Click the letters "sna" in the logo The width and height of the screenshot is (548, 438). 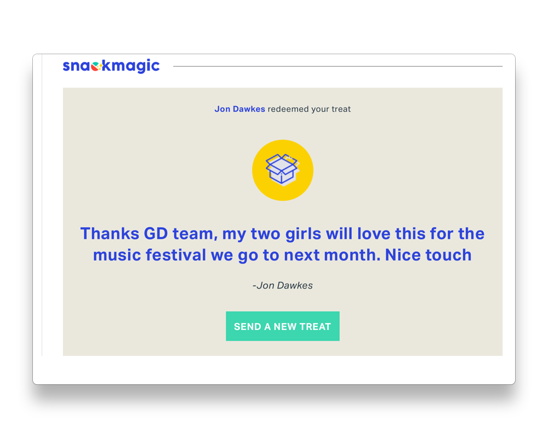pos(76,66)
